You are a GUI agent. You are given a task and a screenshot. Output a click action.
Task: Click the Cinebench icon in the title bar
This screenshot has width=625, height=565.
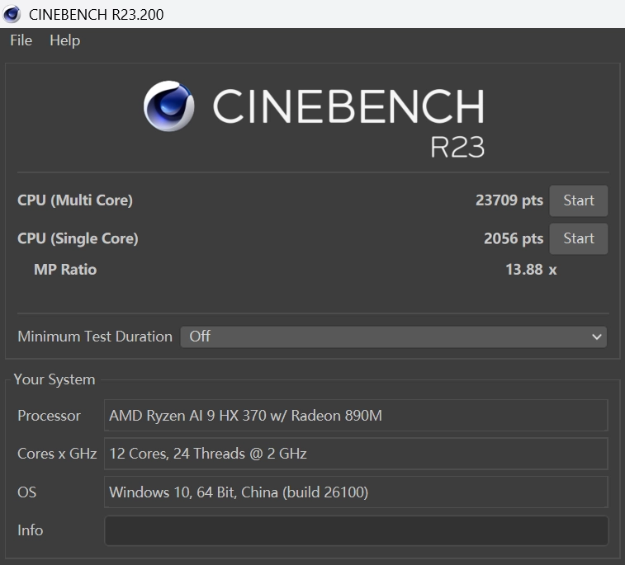point(12,14)
